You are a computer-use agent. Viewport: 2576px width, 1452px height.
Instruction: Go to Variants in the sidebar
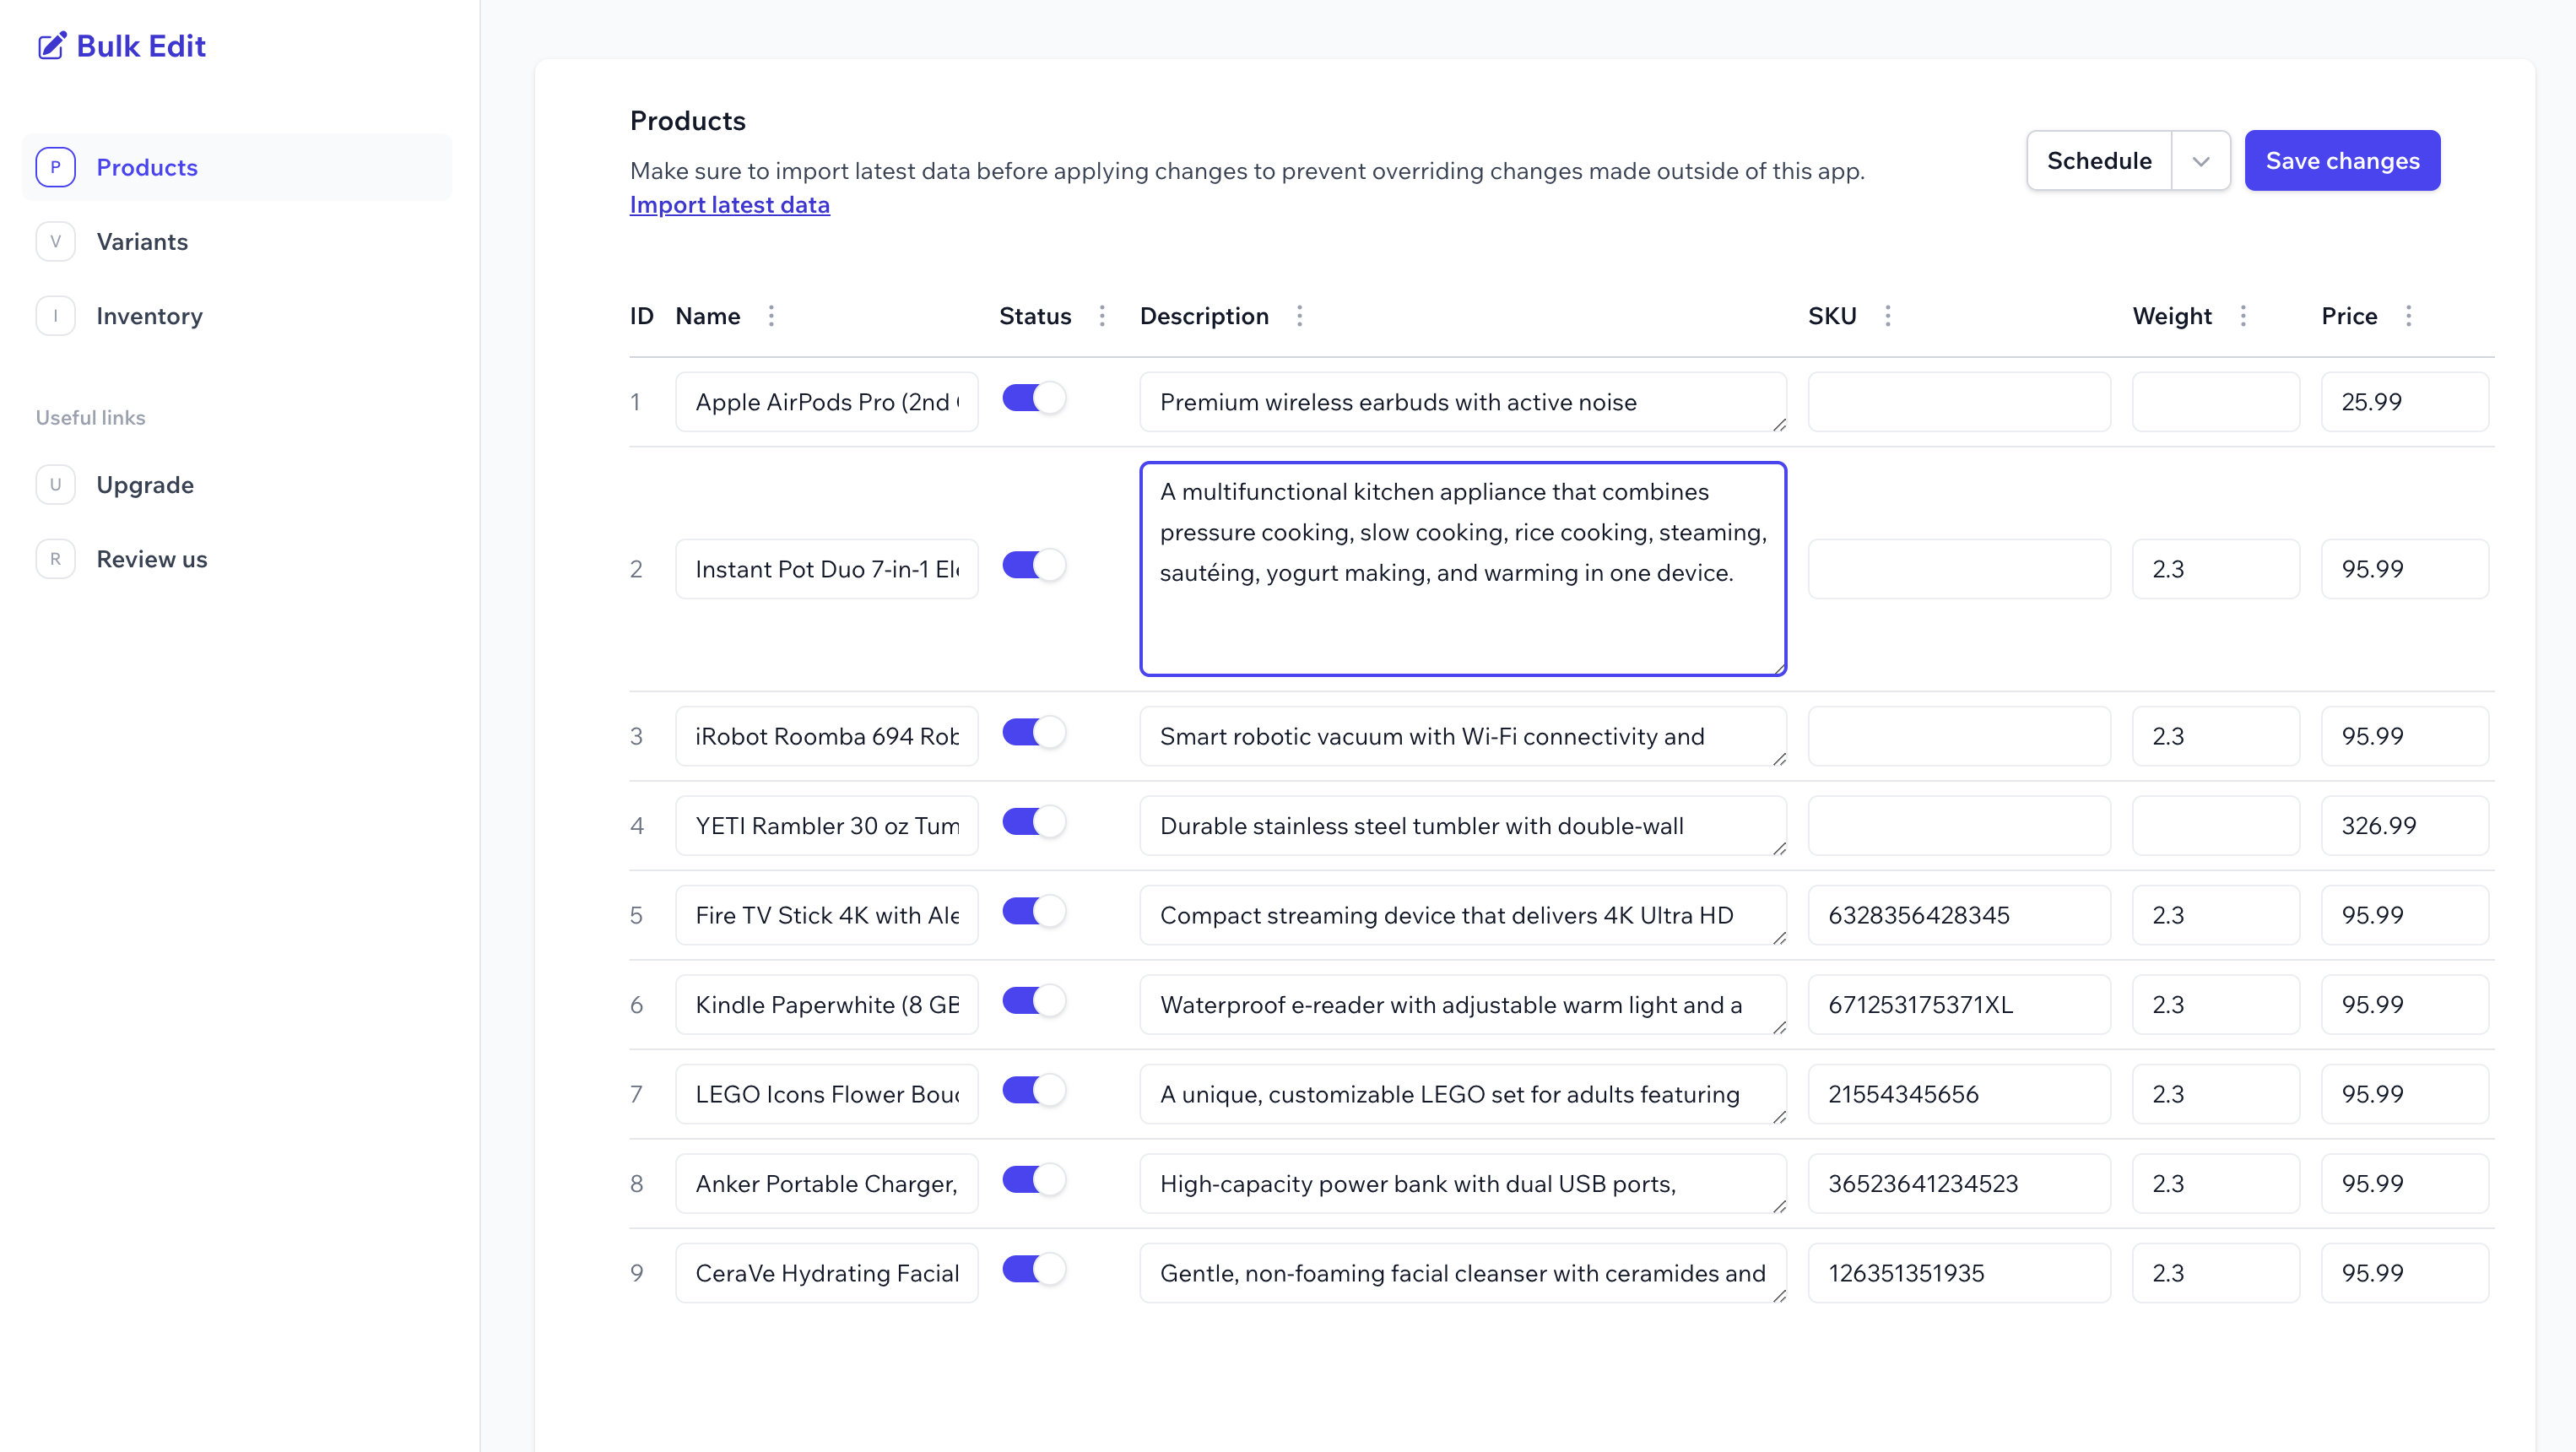click(237, 241)
